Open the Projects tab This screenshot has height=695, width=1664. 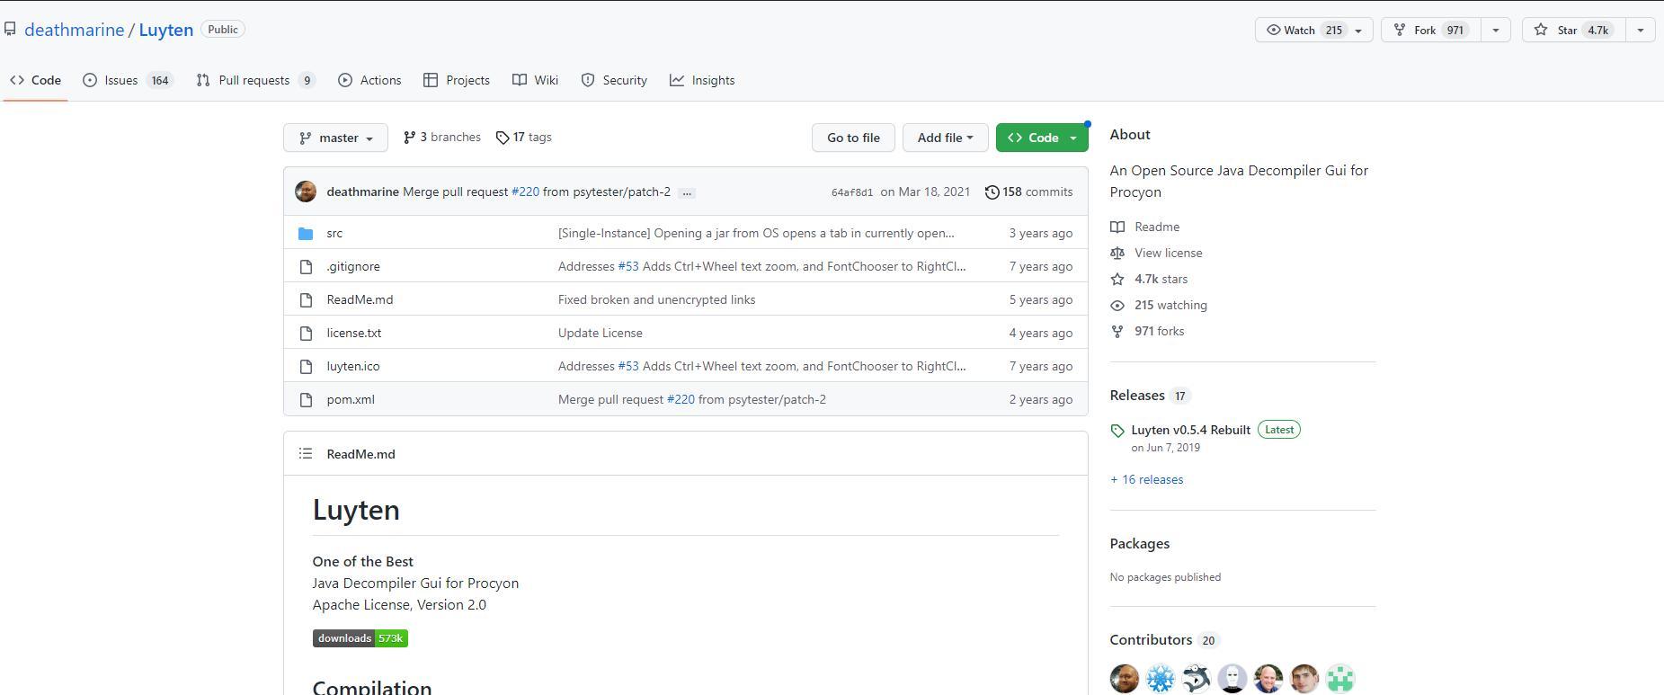pyautogui.click(x=457, y=80)
